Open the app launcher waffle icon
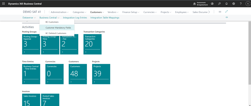The image size is (251, 106). click(4, 4)
